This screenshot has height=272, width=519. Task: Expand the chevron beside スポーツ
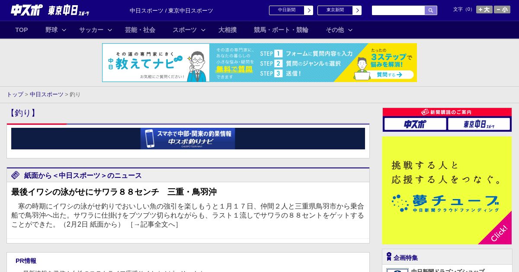pyautogui.click(x=203, y=30)
